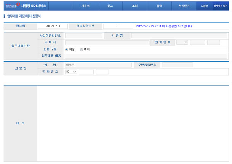
Task: Open the 도움말 menu
Action: (204, 6)
